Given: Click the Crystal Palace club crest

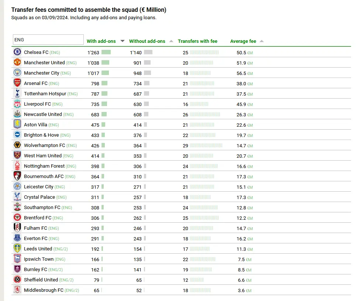Looking at the screenshot, I should coord(17,196).
